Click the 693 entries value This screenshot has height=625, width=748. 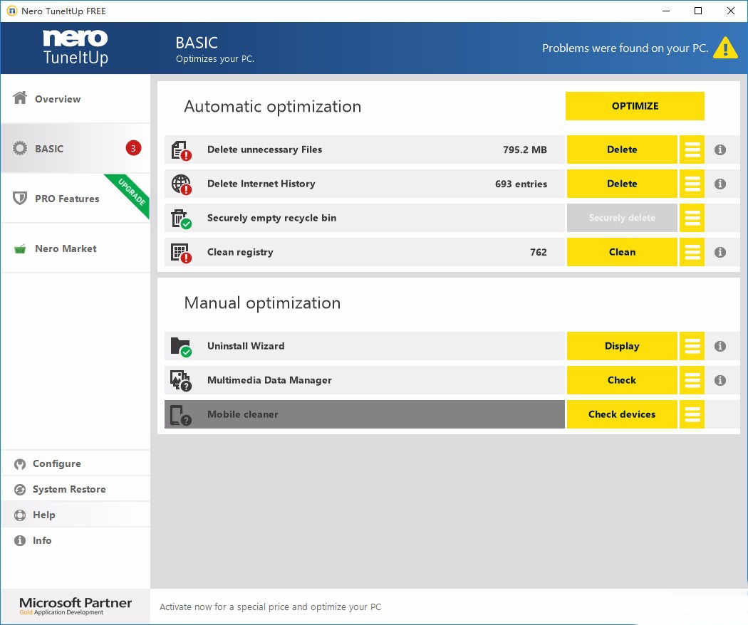[521, 184]
